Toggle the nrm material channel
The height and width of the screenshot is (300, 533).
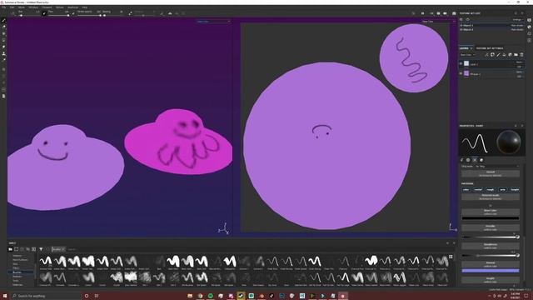click(503, 189)
